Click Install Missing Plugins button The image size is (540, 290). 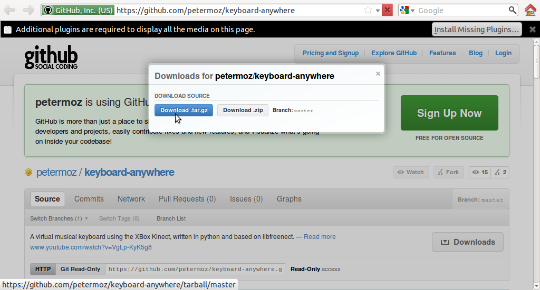477,29
